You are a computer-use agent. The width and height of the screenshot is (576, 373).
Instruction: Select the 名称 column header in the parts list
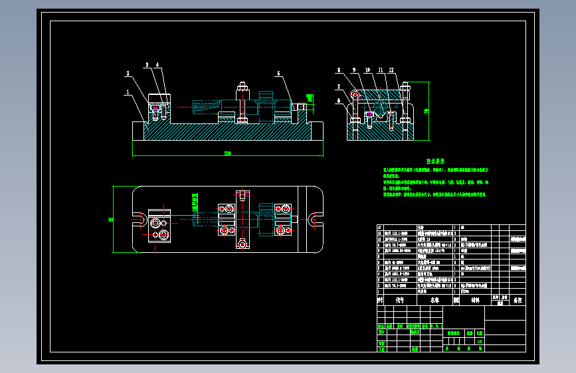434,300
